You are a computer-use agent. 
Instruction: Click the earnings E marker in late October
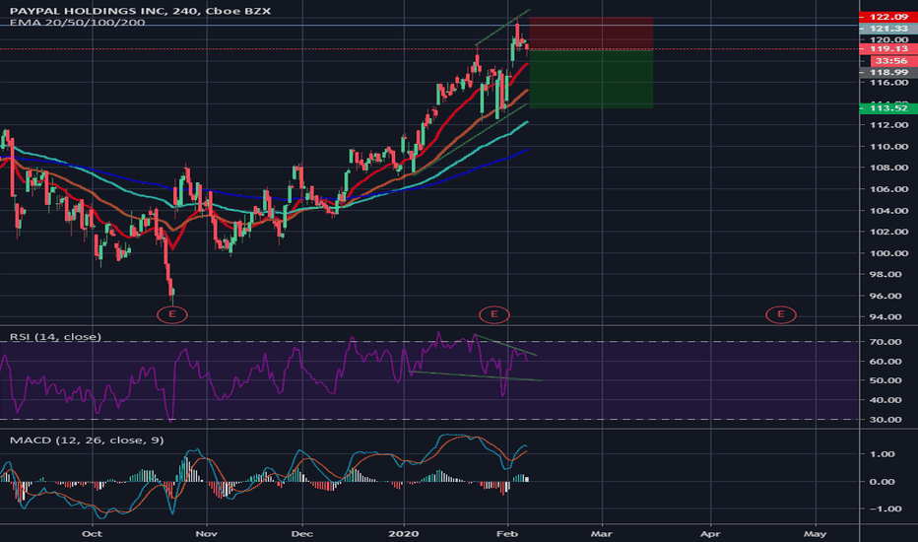(172, 314)
